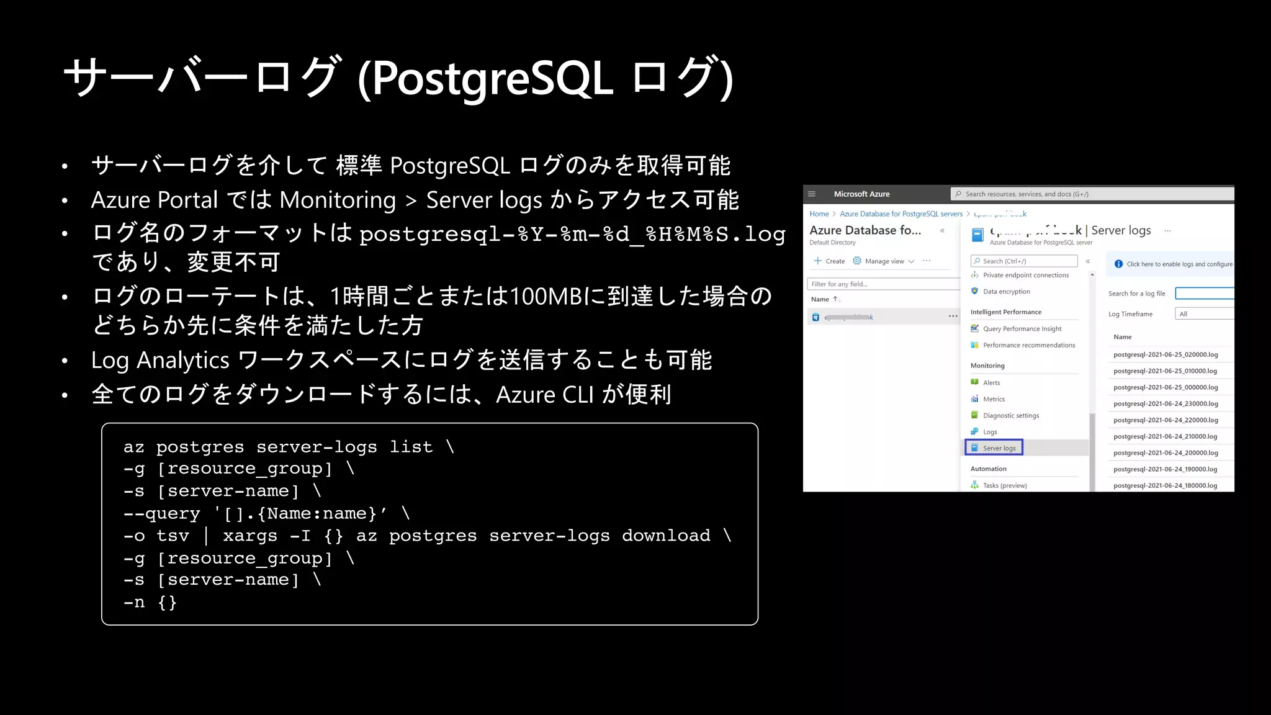Open Azure Database for PostgreSQL servers breadcrumb
This screenshot has width=1271, height=715.
tap(901, 214)
